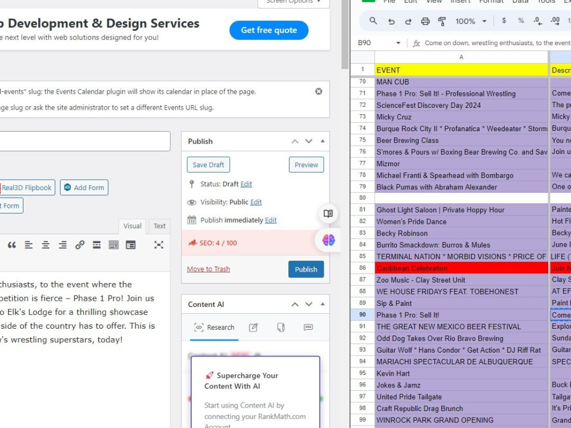This screenshot has height=428, width=571.
Task: Open Content AI tools tab icon
Action: coord(281,328)
